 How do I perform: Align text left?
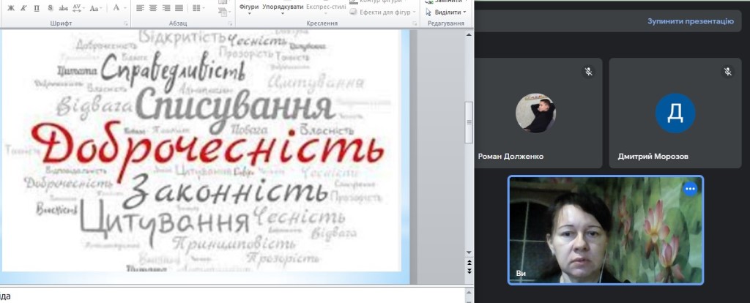(140, 8)
